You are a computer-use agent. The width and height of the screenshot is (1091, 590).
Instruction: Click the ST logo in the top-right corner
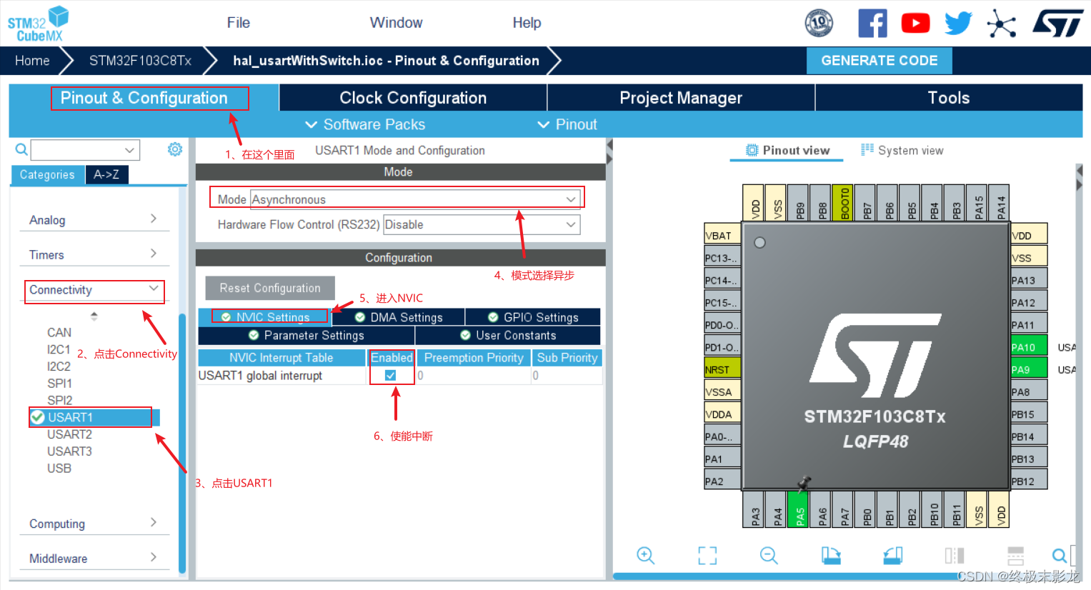click(x=1057, y=22)
